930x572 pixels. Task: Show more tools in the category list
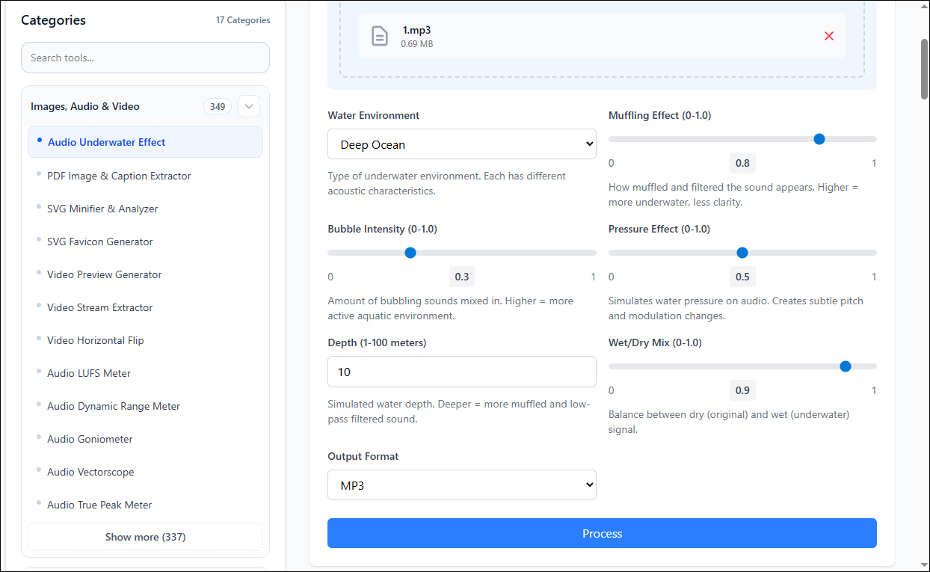[x=145, y=537]
